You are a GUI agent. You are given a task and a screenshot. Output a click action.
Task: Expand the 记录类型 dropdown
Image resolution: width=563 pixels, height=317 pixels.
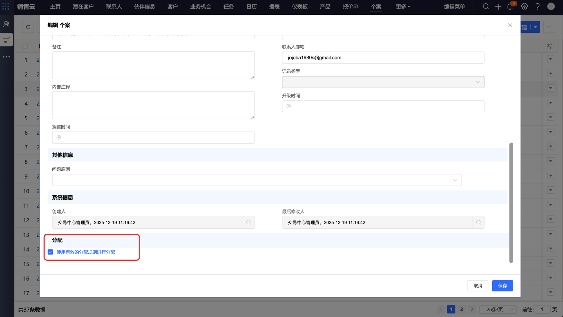pos(383,82)
